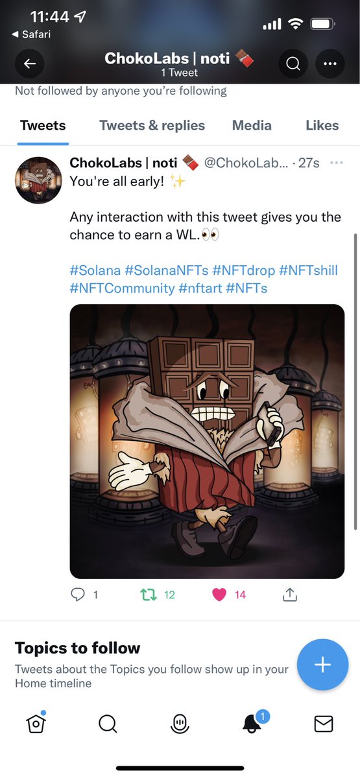Open the profile search magnifier icon
The width and height of the screenshot is (360, 778).
293,64
